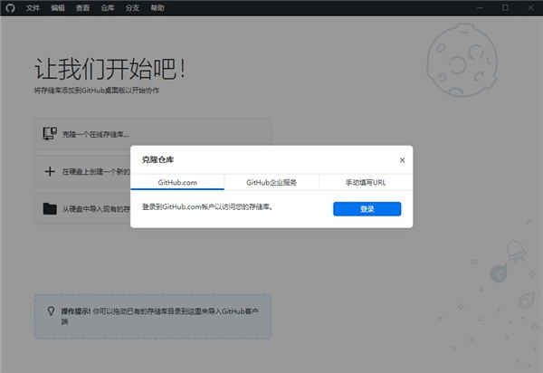Switch to the GitHub企业服务 tab
Viewport: 543px width, 373px height.
[x=271, y=182]
